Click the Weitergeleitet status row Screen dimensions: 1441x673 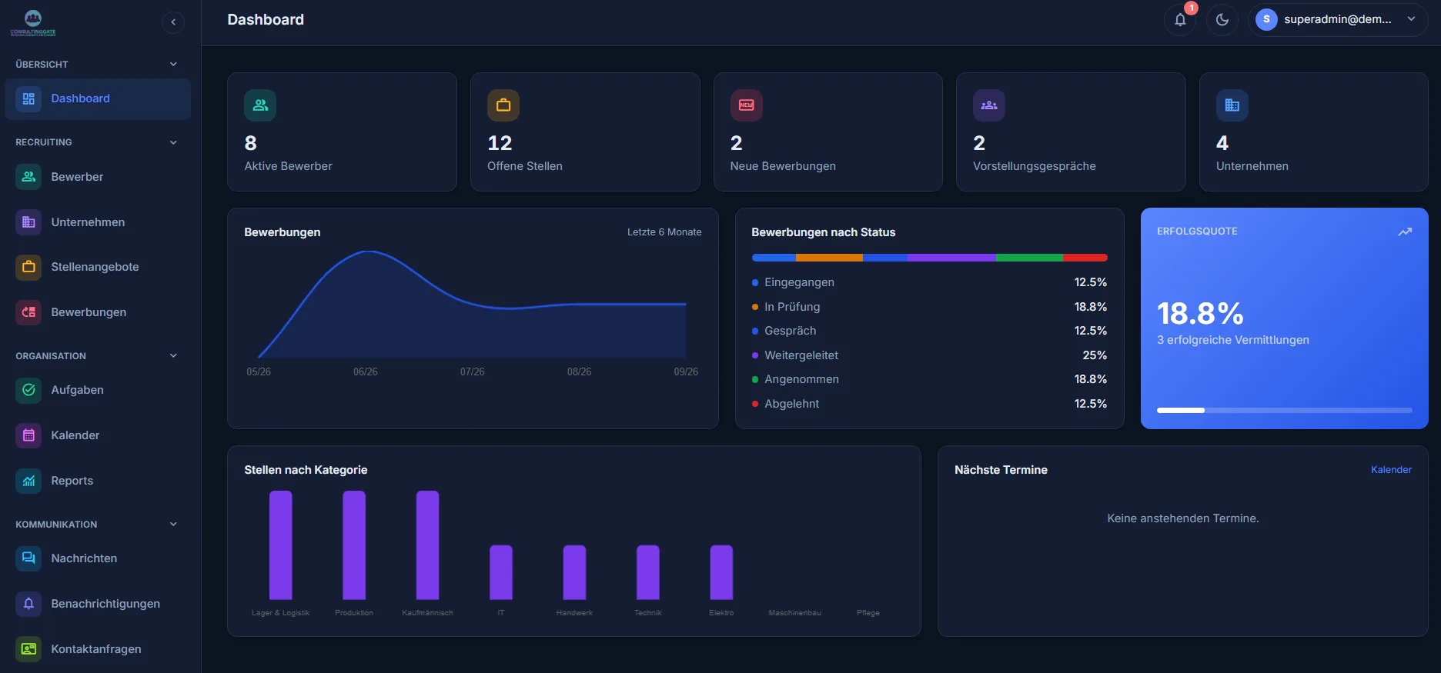click(x=929, y=355)
